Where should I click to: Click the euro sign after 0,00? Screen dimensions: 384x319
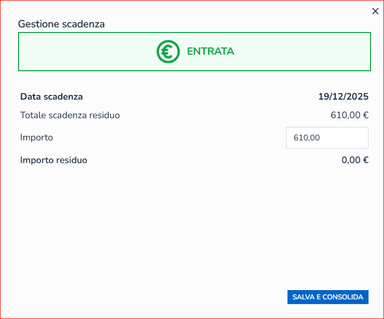(365, 160)
